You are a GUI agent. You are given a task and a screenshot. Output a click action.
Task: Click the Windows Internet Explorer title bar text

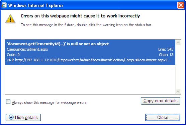point(36,5)
